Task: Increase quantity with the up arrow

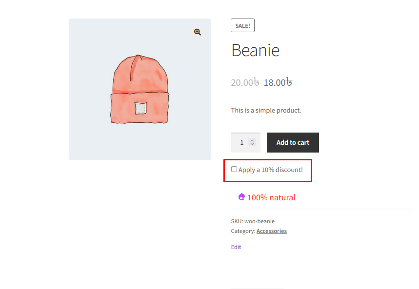Action: [x=252, y=140]
